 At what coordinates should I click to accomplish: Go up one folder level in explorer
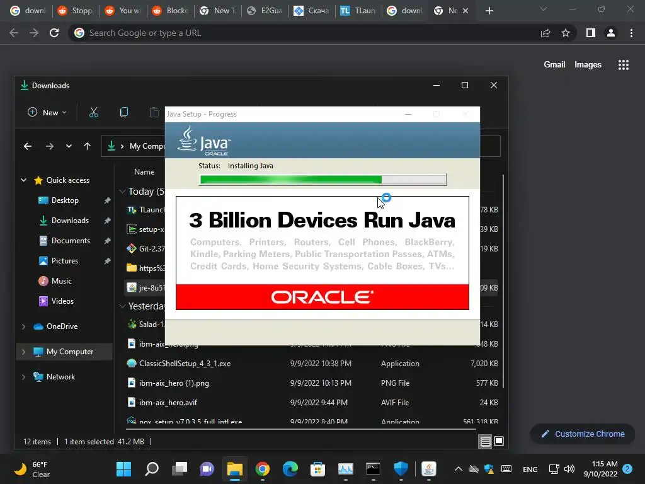[x=87, y=146]
